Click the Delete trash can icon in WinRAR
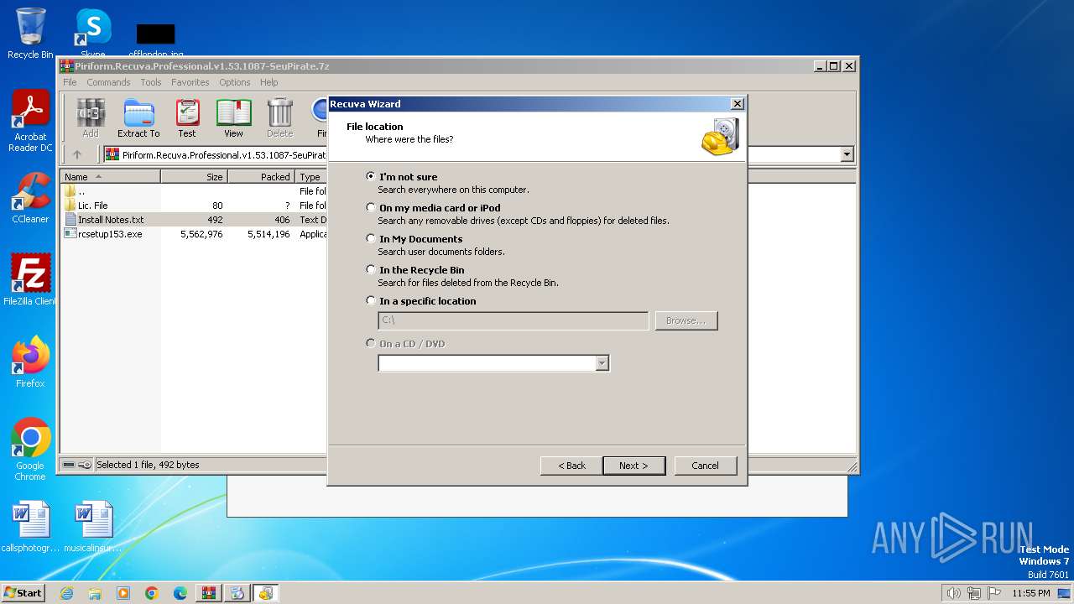The height and width of the screenshot is (604, 1074). (279, 117)
